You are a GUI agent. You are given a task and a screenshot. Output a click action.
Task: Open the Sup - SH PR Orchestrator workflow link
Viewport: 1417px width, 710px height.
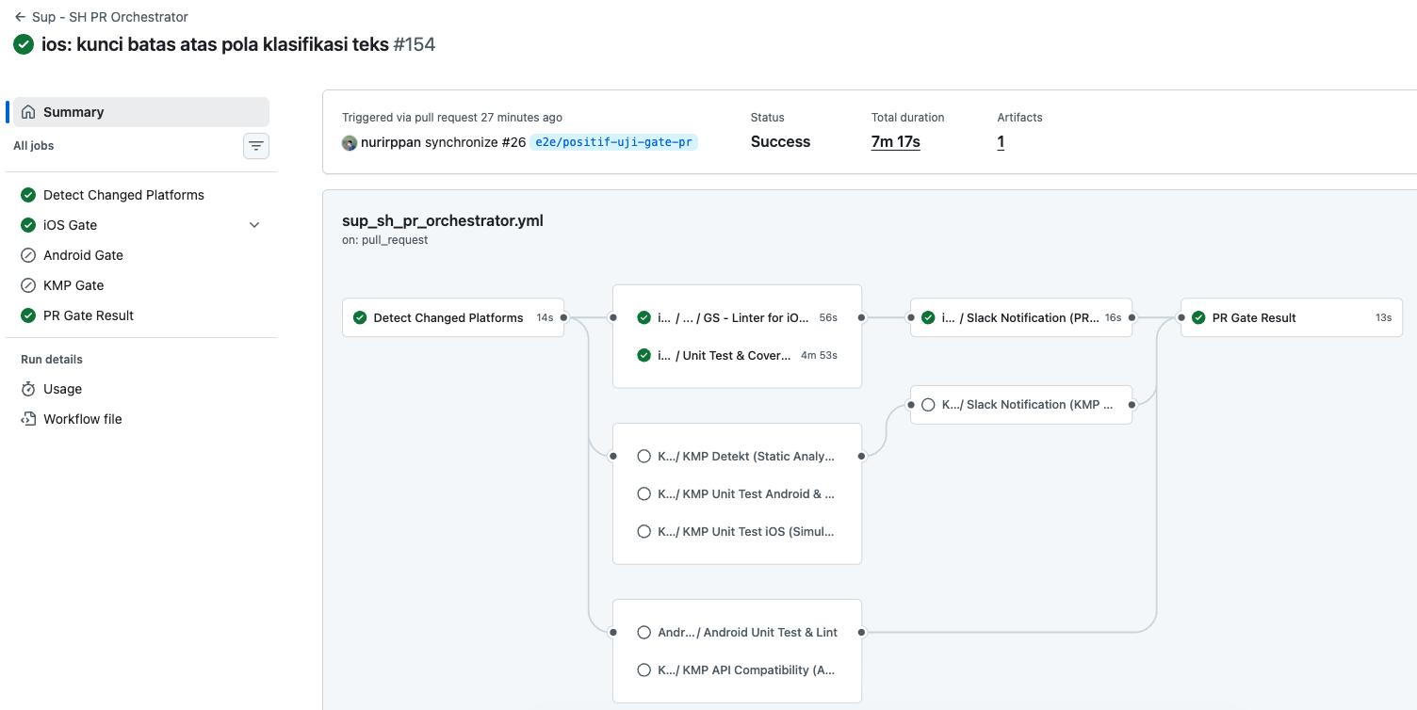tap(110, 17)
